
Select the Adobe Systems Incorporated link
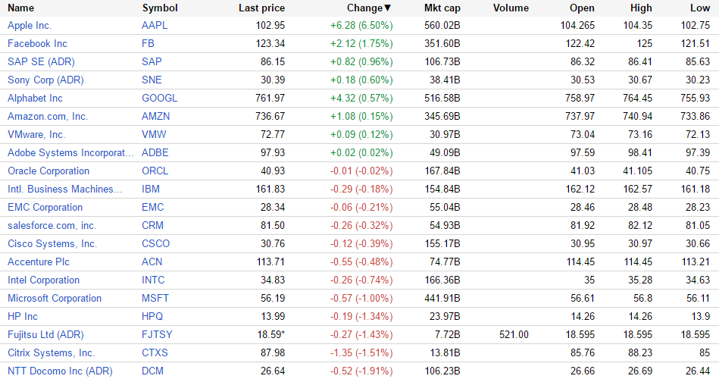coord(70,152)
